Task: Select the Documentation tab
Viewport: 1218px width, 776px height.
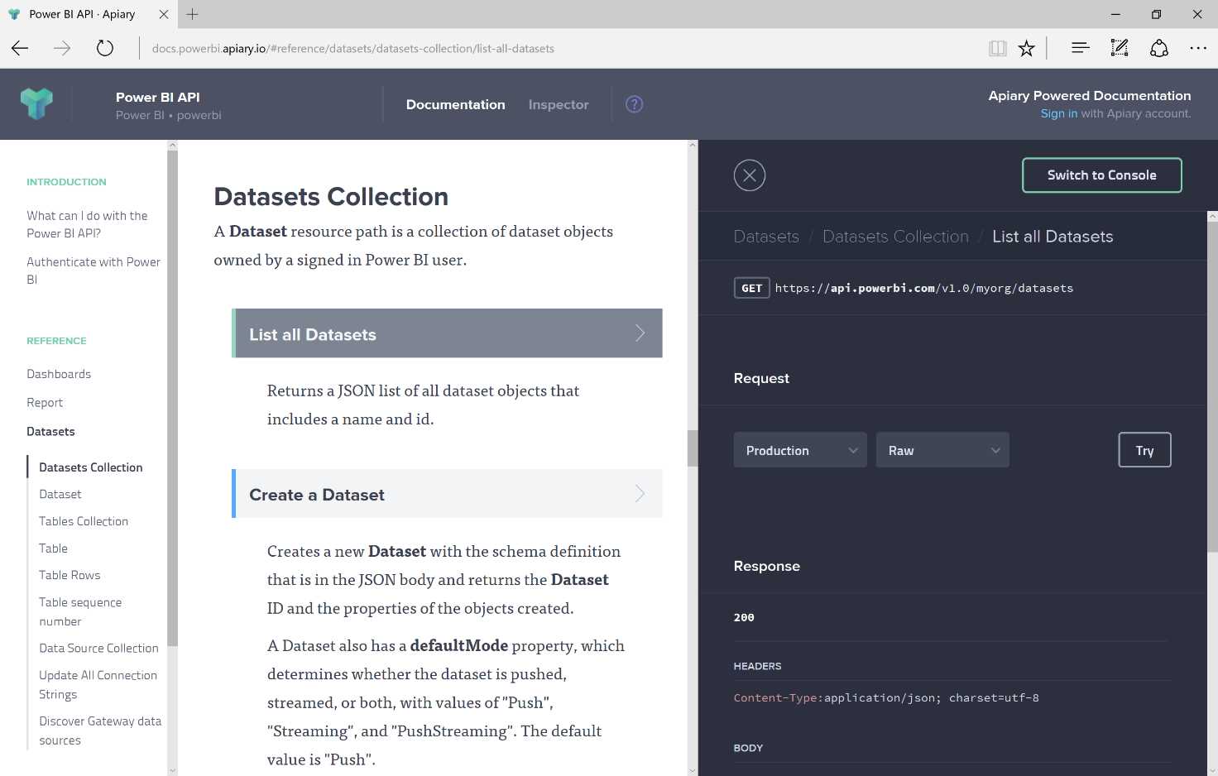Action: pyautogui.click(x=455, y=104)
